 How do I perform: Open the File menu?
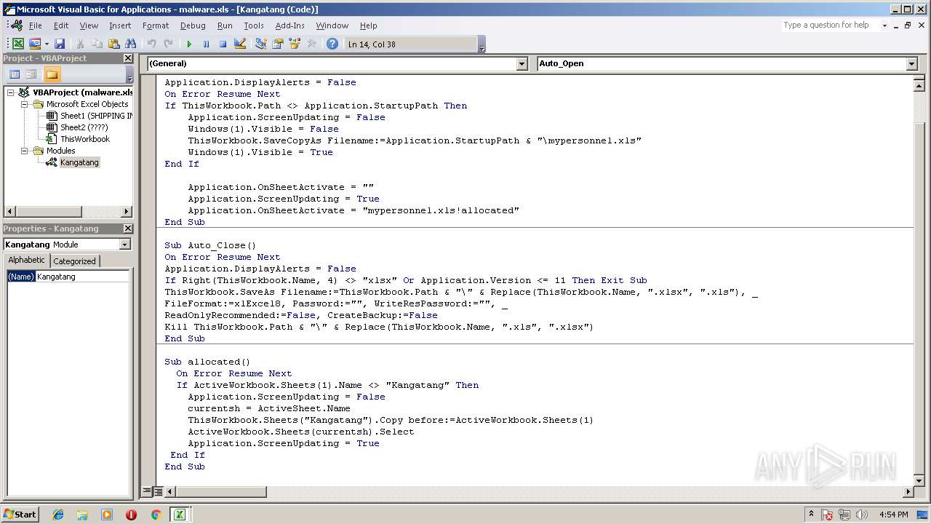[36, 25]
